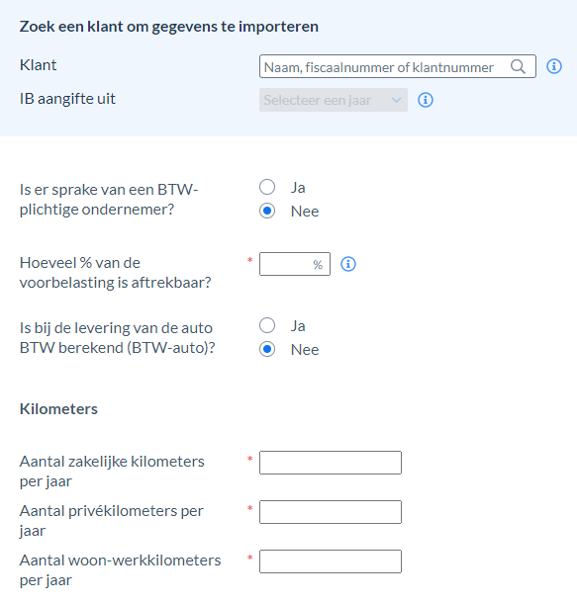
Task: Click the magnifier search icon in Klant field
Action: [x=518, y=66]
